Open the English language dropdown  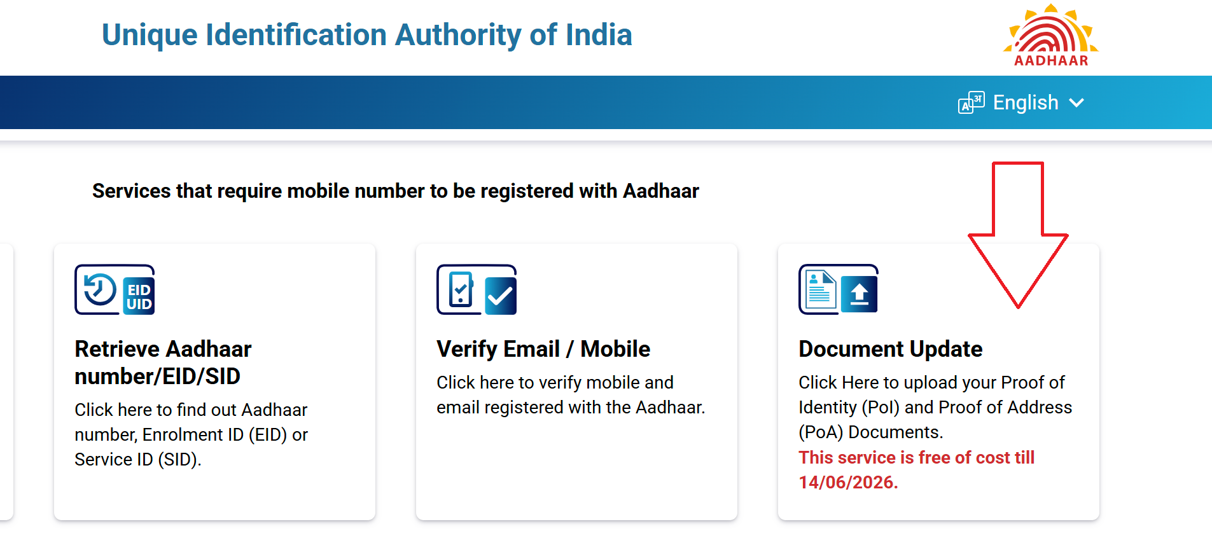click(x=1025, y=103)
